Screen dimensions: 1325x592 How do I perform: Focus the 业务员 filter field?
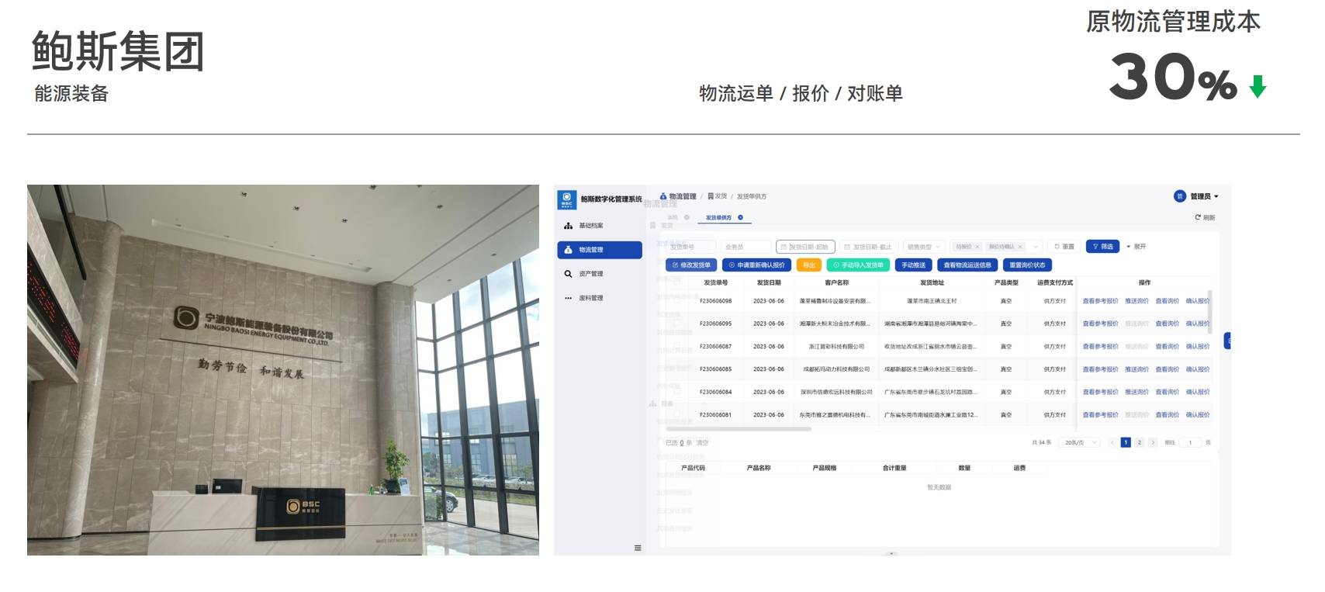pos(746,247)
